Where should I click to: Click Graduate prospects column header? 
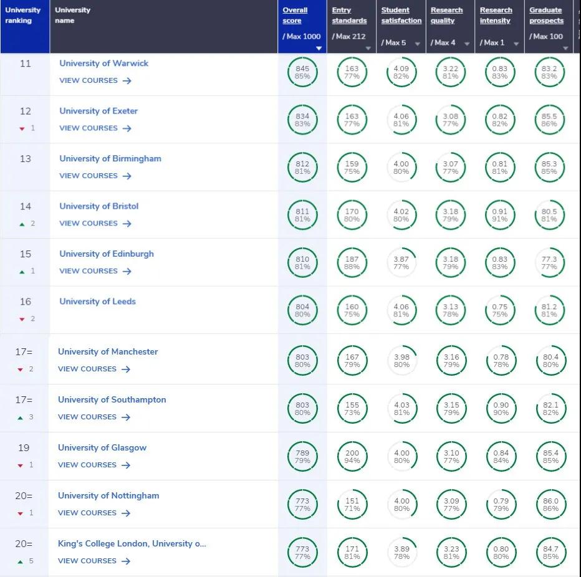[x=546, y=16]
